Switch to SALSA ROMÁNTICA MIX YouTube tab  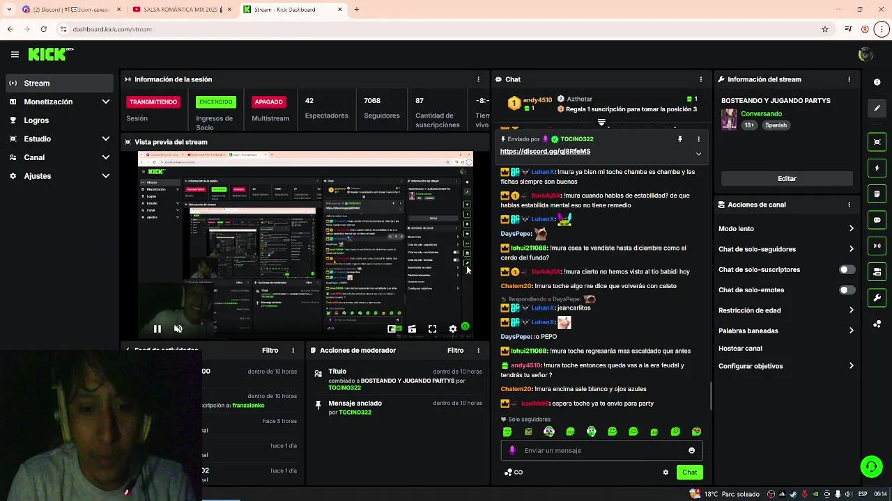183,10
